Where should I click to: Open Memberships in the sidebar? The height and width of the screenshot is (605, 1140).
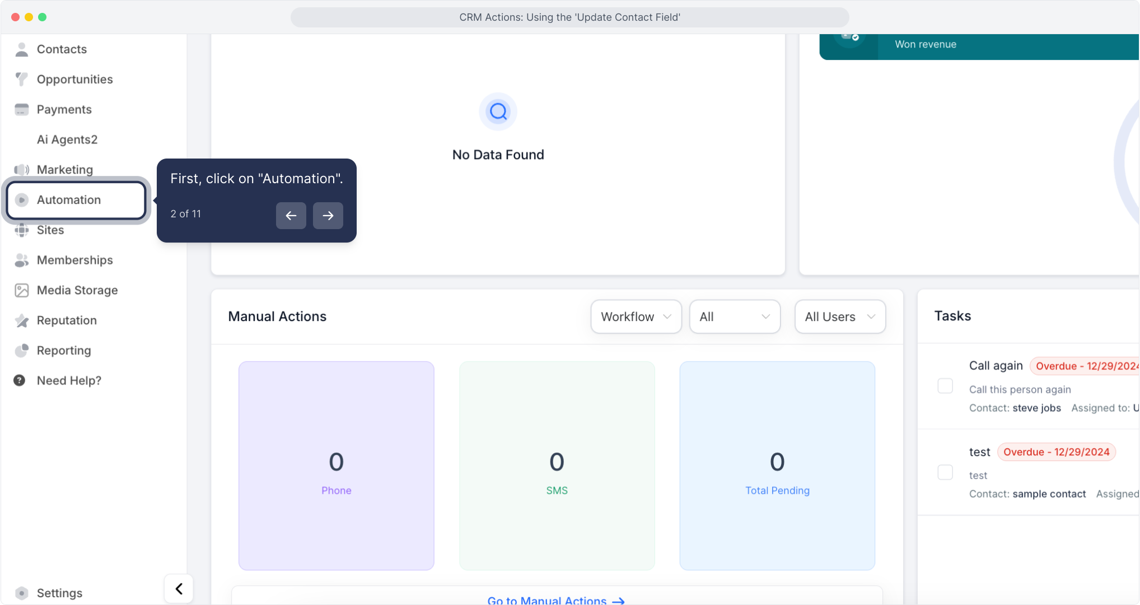click(x=74, y=260)
